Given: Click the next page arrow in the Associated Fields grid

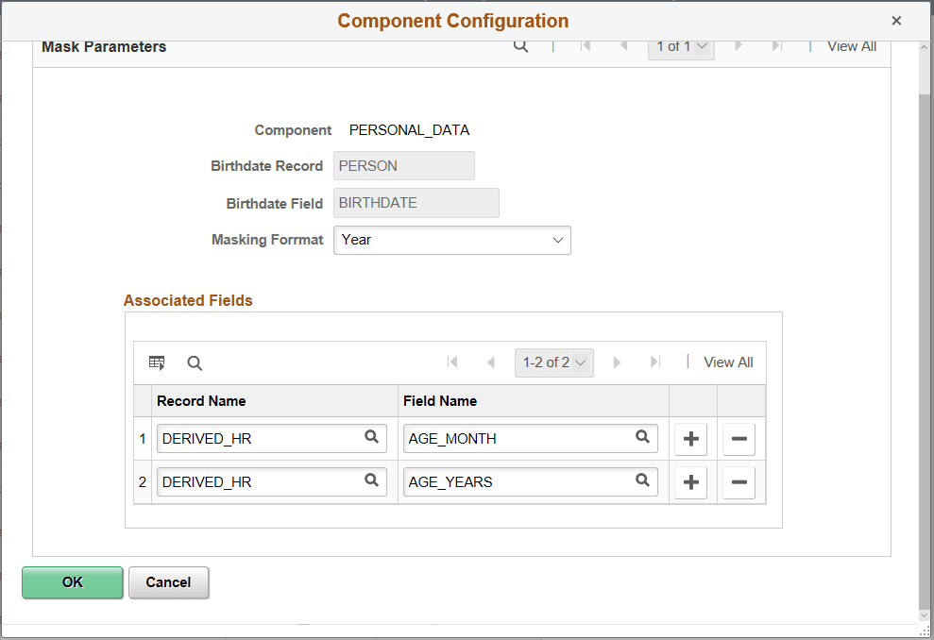Looking at the screenshot, I should (617, 362).
